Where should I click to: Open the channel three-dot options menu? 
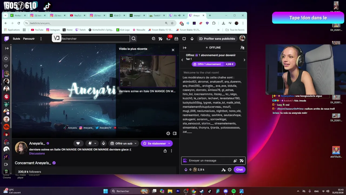point(171,151)
